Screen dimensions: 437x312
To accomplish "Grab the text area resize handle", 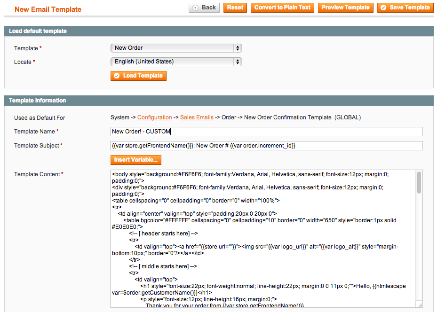I will (x=419, y=304).
